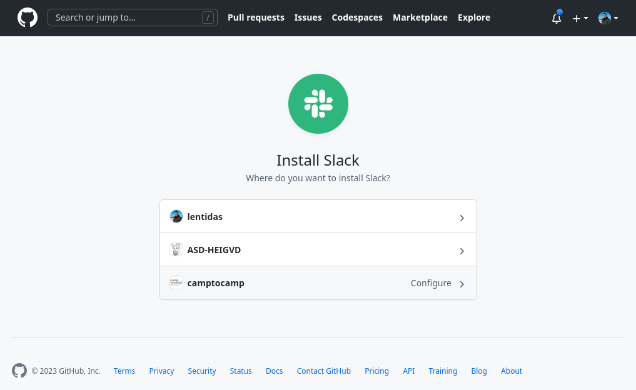Click chevron arrow on camptocamp row
The height and width of the screenshot is (390, 636).
(x=462, y=284)
